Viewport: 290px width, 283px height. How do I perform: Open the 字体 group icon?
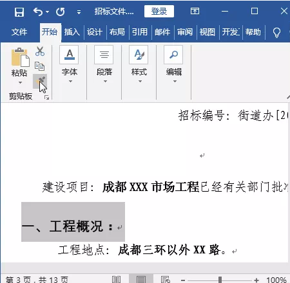(69, 55)
